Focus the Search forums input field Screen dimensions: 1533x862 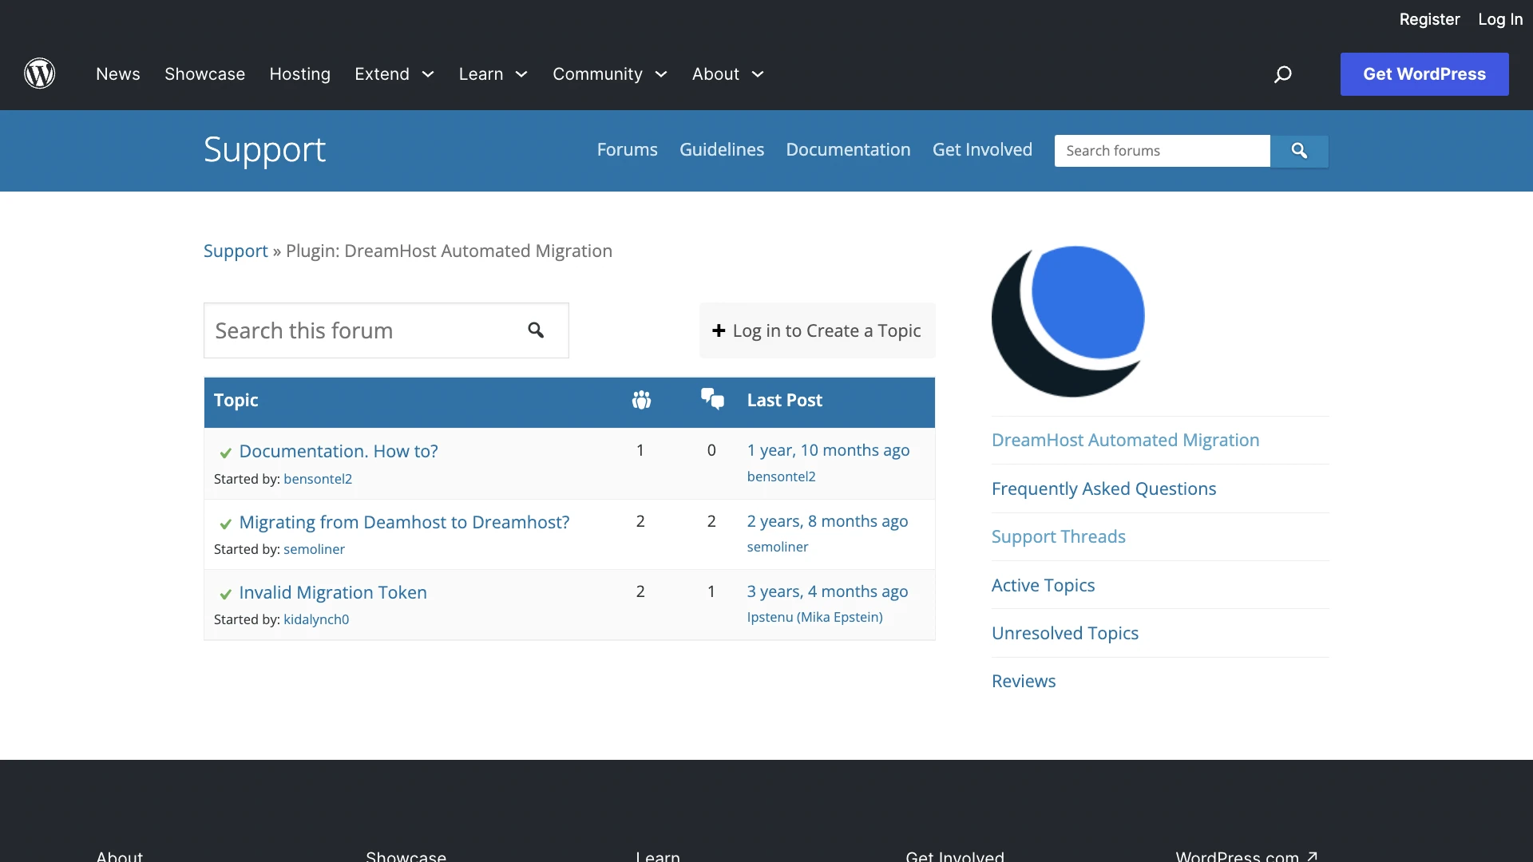click(x=1162, y=151)
